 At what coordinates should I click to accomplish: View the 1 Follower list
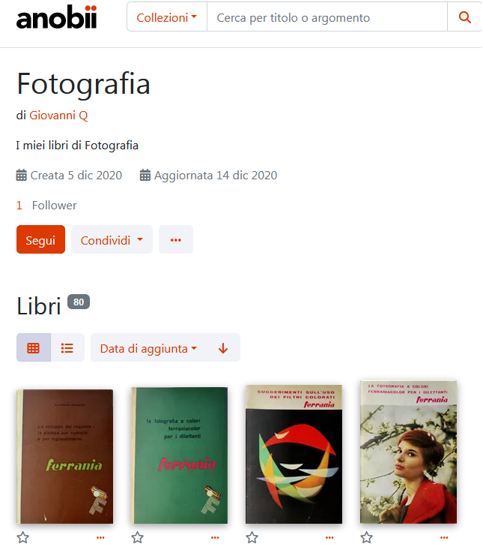(46, 206)
